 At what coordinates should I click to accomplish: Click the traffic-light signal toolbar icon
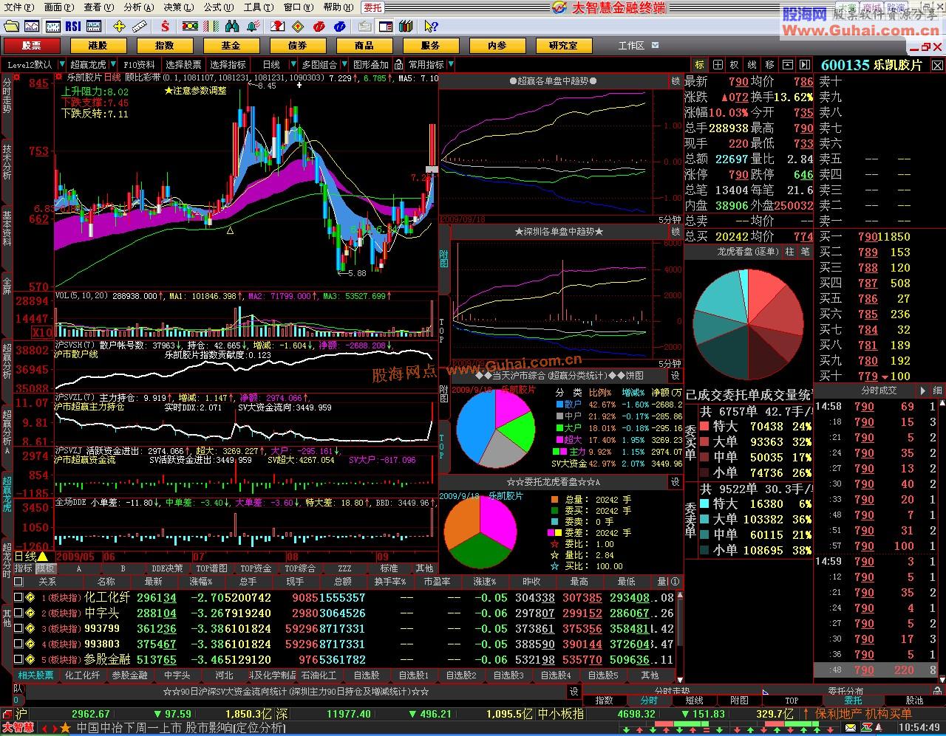pyautogui.click(x=189, y=26)
